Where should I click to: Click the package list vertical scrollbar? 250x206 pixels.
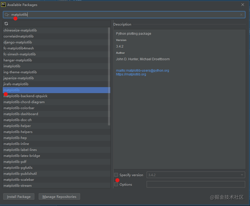109,76
